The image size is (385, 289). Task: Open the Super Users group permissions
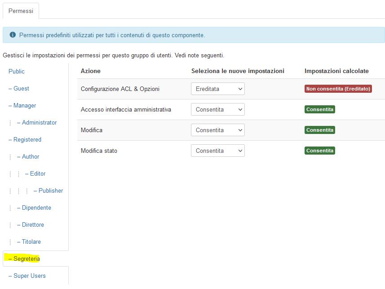(27, 276)
